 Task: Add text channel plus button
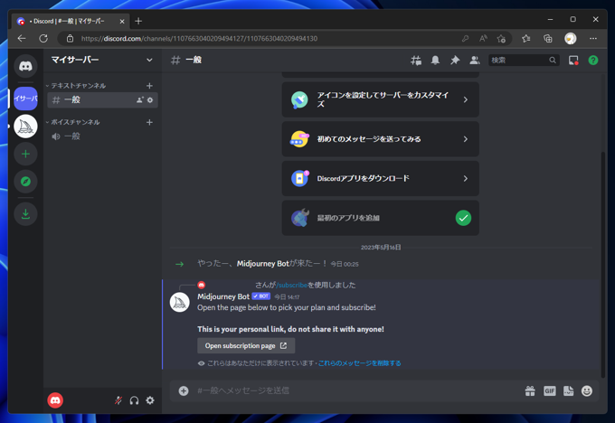click(x=149, y=86)
